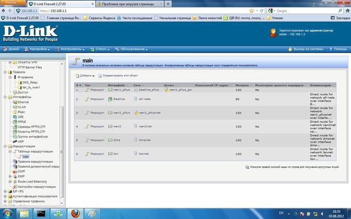
Task: Click Настройки маршрутизации settings icon
Action: point(15,187)
